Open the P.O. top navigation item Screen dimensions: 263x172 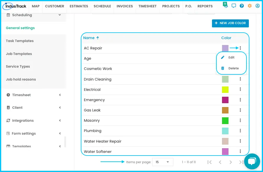[188, 6]
